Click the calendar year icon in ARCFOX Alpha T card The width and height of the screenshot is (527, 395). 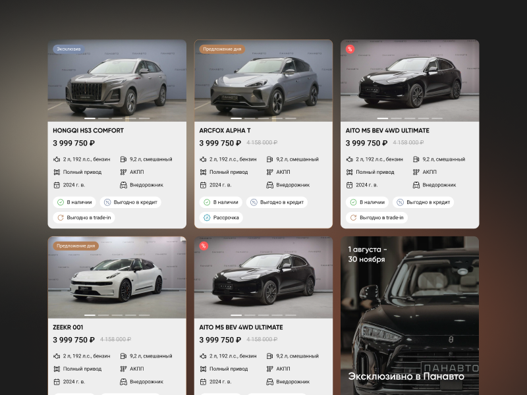pos(203,185)
